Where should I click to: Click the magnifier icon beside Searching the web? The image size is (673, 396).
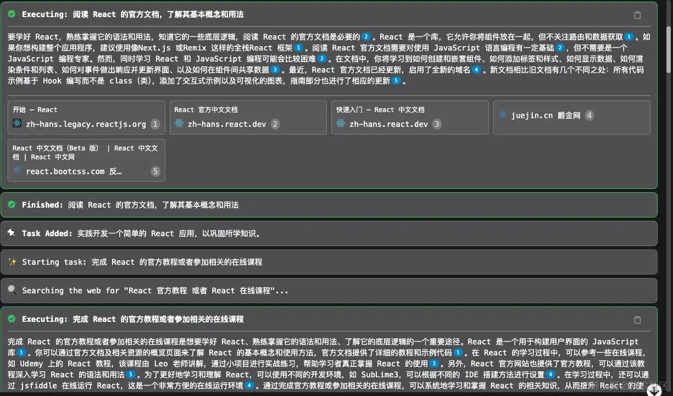(12, 291)
